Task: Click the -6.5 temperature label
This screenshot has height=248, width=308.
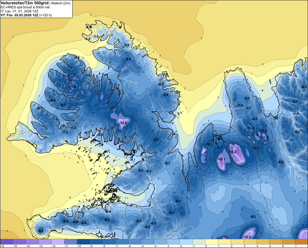Action: 161,84
